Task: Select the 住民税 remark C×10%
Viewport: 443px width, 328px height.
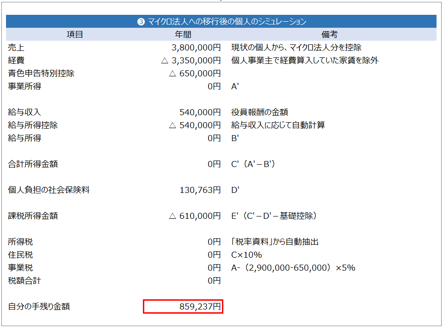Action: (246, 255)
